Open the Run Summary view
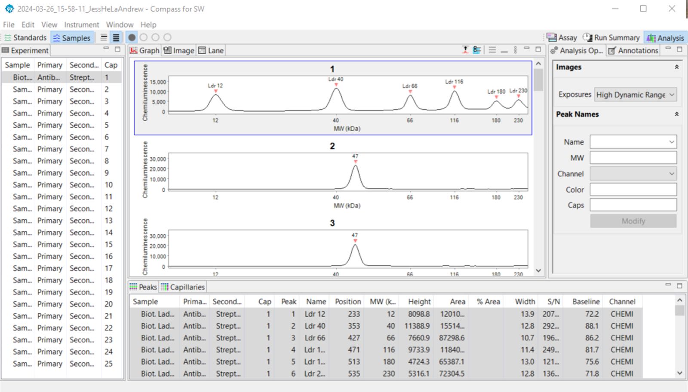The height and width of the screenshot is (392, 688). click(x=611, y=38)
